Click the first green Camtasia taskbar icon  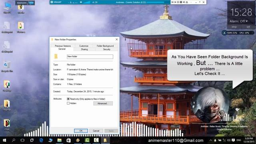87,140
